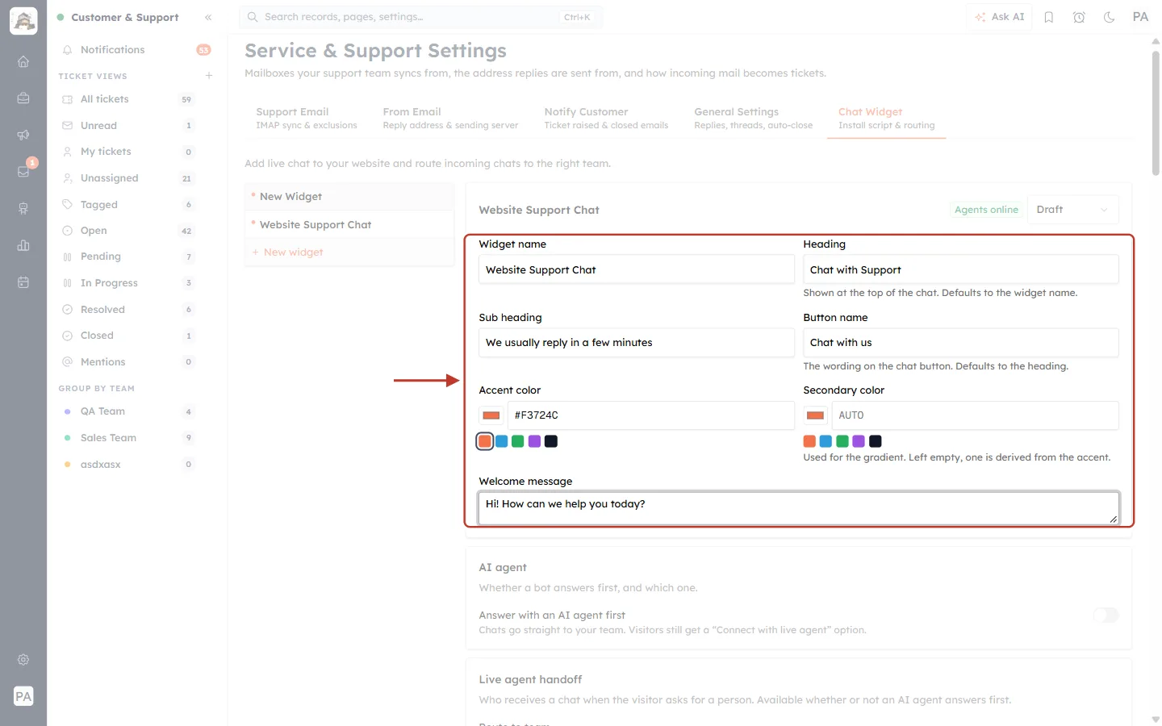Open the bar chart reports icon
This screenshot has width=1162, height=726.
23,245
